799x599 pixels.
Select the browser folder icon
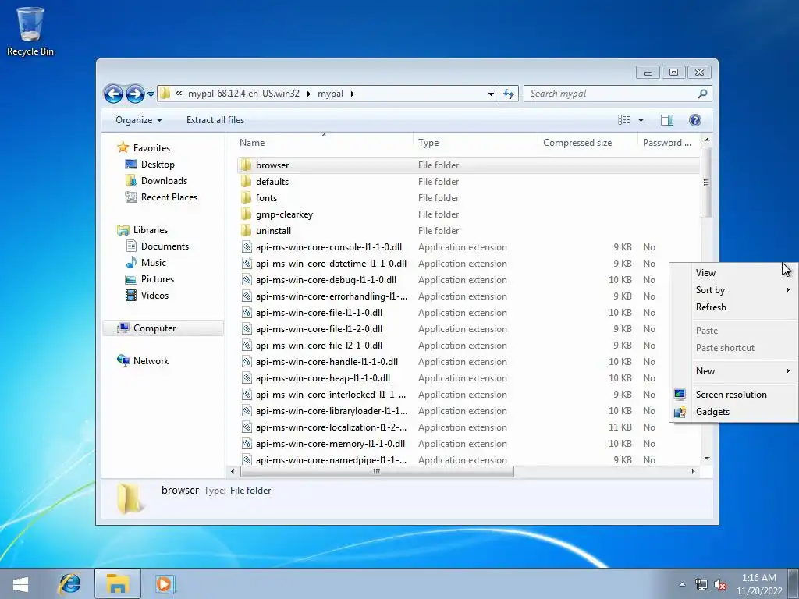(246, 165)
